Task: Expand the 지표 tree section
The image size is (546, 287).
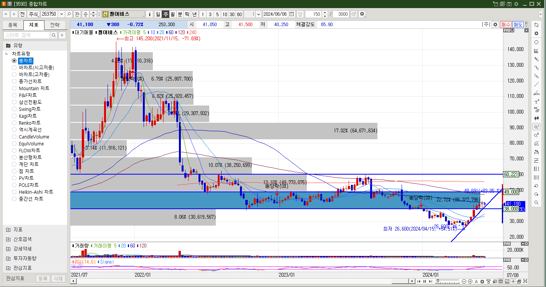Action: 8,229
